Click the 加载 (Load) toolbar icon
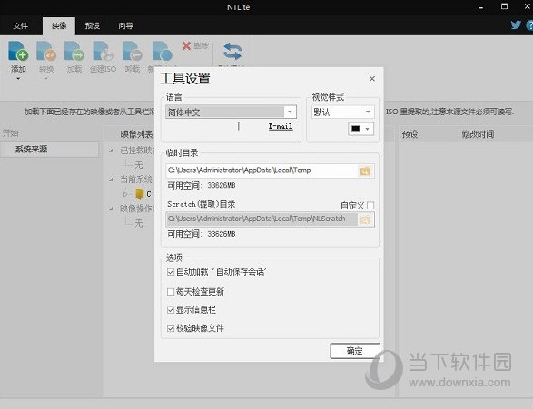 (x=74, y=51)
